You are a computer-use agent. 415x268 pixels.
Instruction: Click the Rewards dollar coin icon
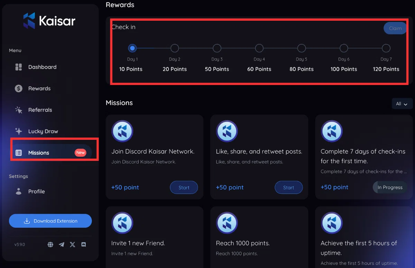19,89
